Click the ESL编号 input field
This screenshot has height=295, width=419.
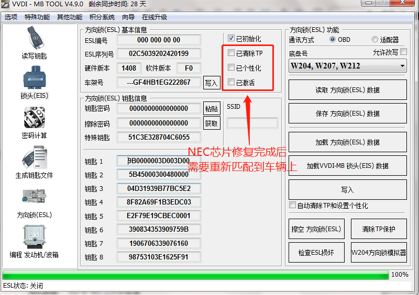click(159, 40)
